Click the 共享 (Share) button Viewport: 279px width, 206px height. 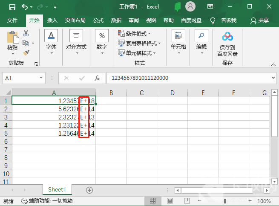(x=260, y=20)
